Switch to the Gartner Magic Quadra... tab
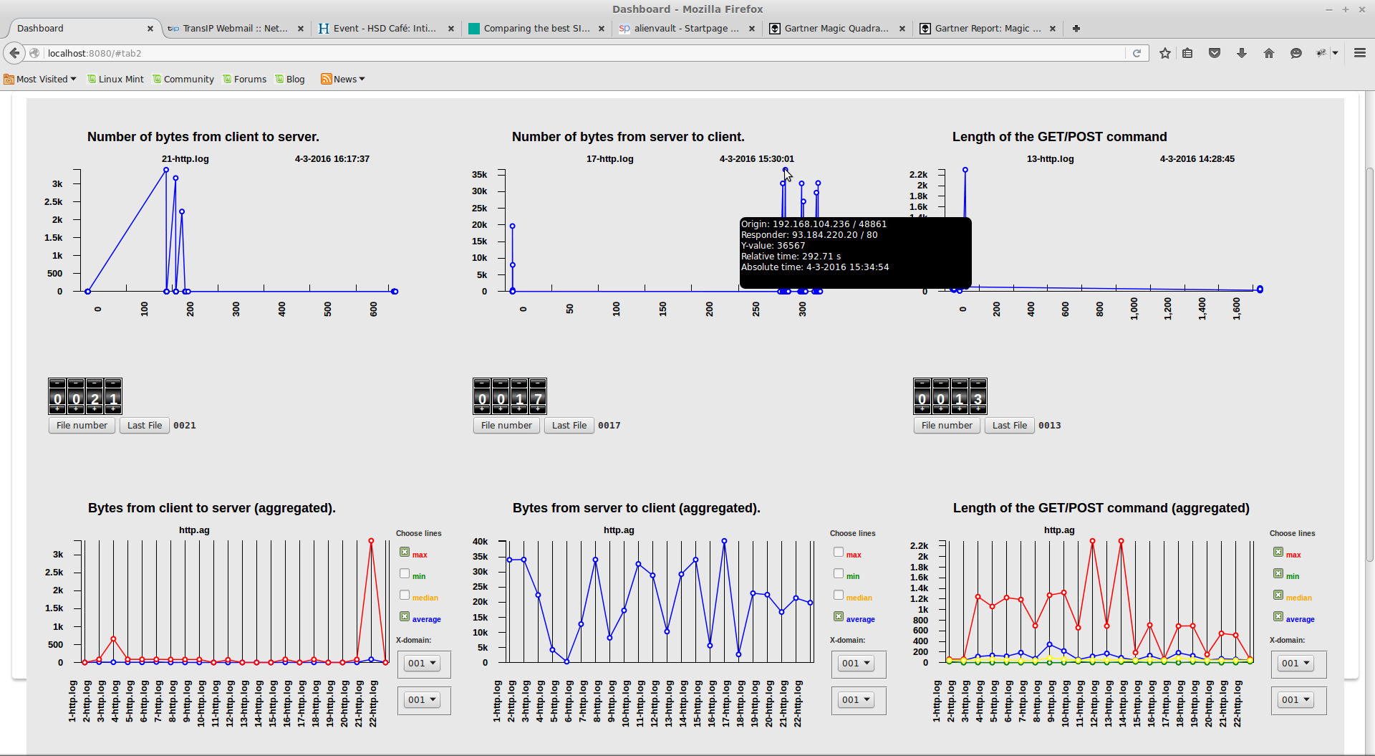 pyautogui.click(x=836, y=29)
